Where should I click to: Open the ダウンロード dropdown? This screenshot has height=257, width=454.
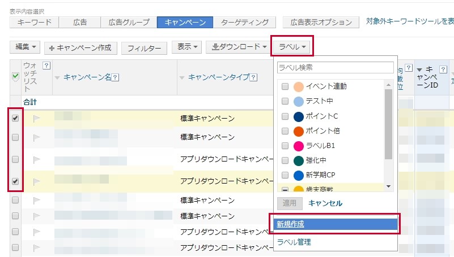tap(239, 47)
